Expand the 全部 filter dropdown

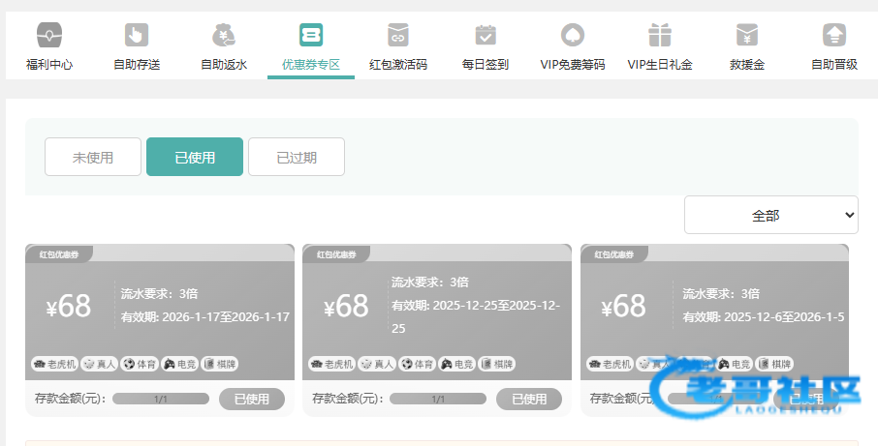(x=770, y=215)
